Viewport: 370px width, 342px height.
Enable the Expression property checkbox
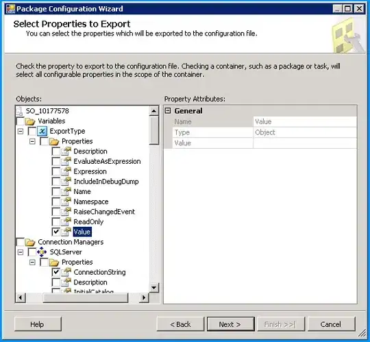point(56,171)
